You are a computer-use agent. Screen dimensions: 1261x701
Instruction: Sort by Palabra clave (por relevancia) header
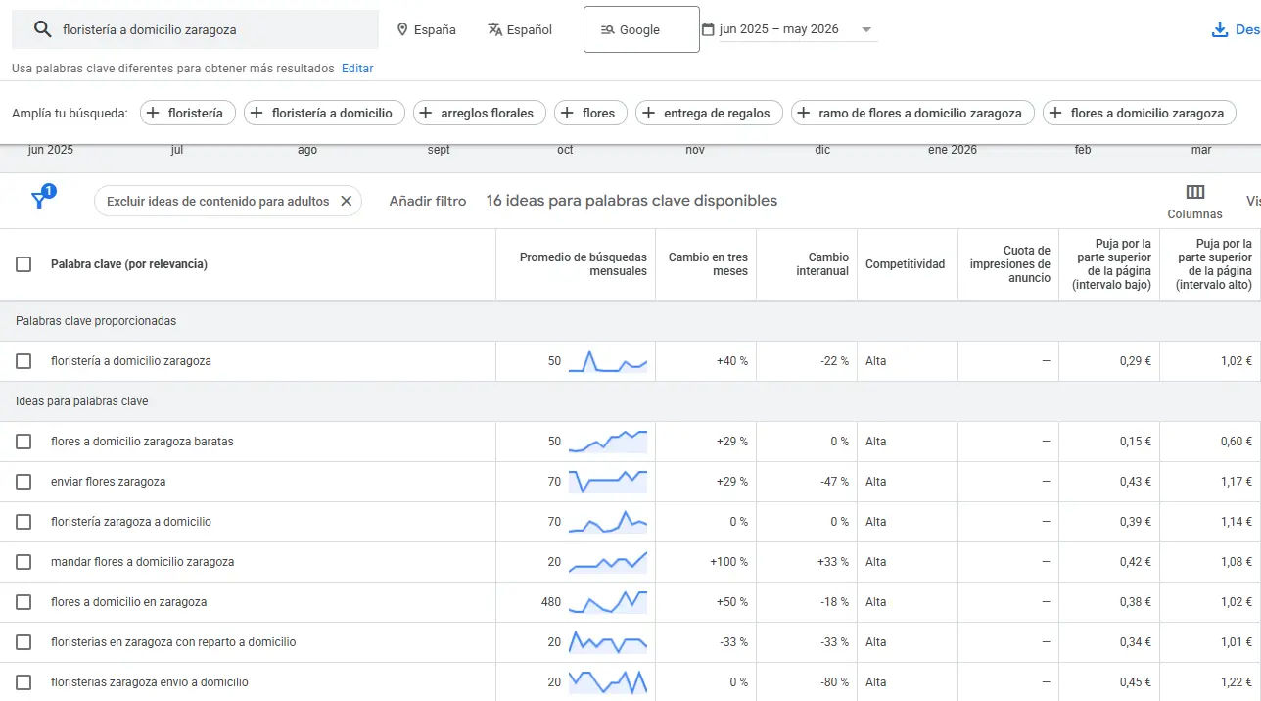[x=129, y=264]
